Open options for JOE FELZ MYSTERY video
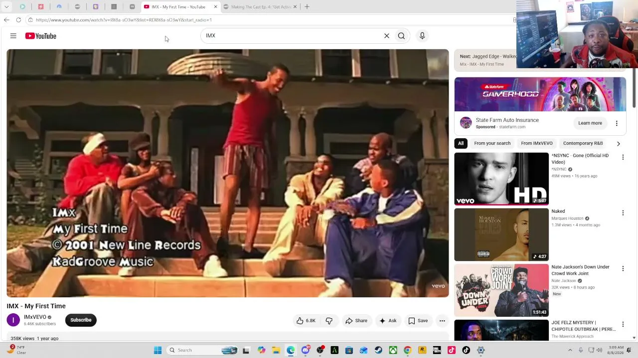This screenshot has height=358, width=638. tap(623, 324)
